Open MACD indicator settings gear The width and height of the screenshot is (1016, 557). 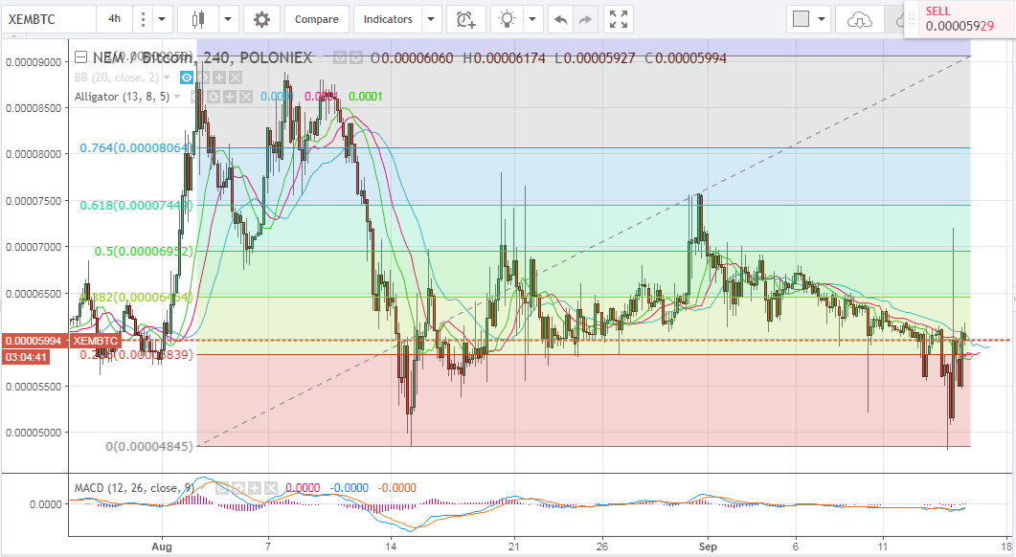(x=238, y=488)
